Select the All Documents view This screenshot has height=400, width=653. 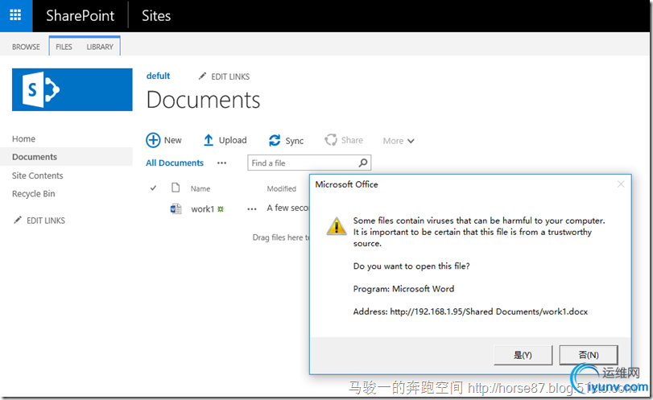175,163
